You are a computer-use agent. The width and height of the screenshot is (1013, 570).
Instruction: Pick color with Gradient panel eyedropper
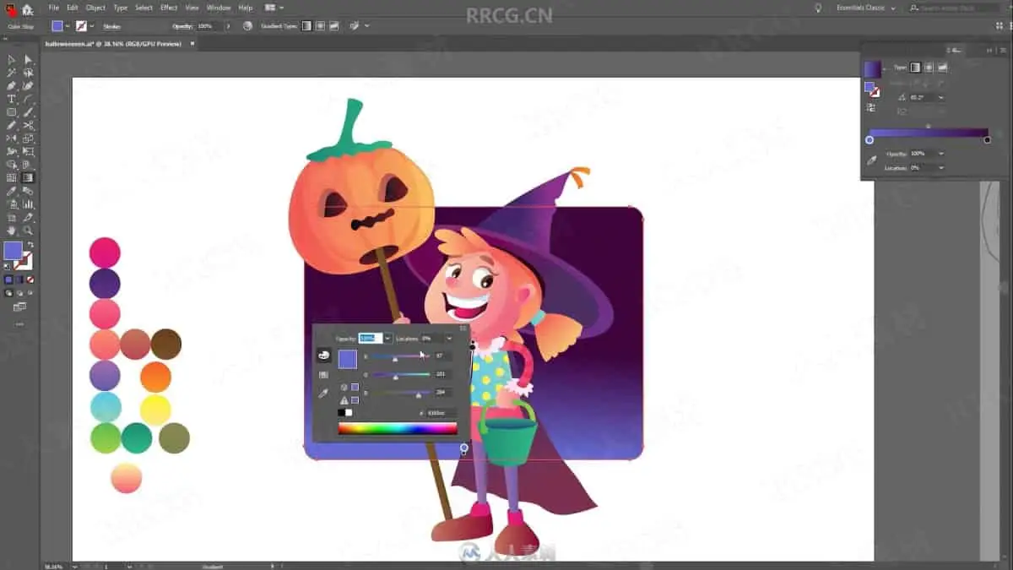[x=872, y=159]
